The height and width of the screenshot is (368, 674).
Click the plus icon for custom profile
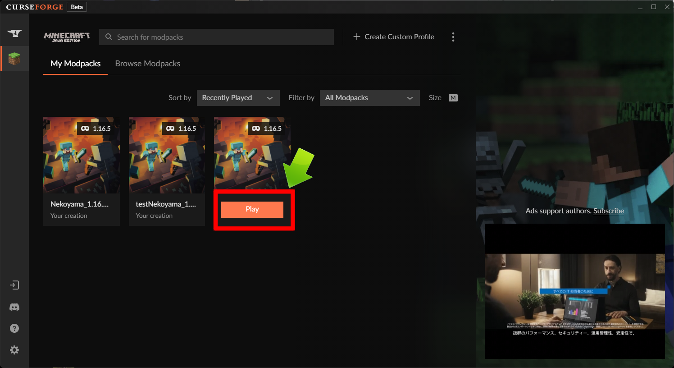pyautogui.click(x=357, y=37)
